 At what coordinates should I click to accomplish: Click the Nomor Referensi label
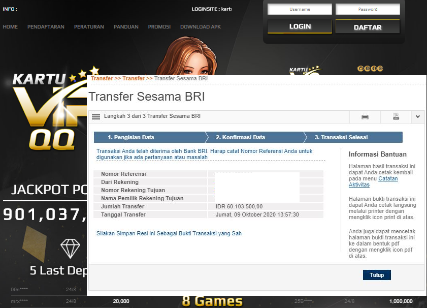click(x=123, y=174)
